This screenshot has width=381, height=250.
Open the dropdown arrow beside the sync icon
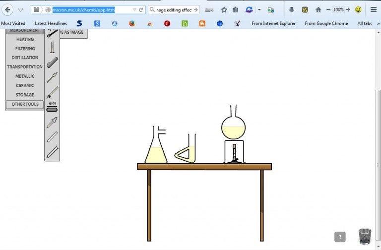pyautogui.click(x=259, y=10)
